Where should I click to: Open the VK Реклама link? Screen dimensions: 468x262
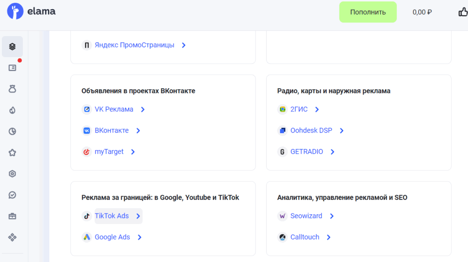coord(114,109)
